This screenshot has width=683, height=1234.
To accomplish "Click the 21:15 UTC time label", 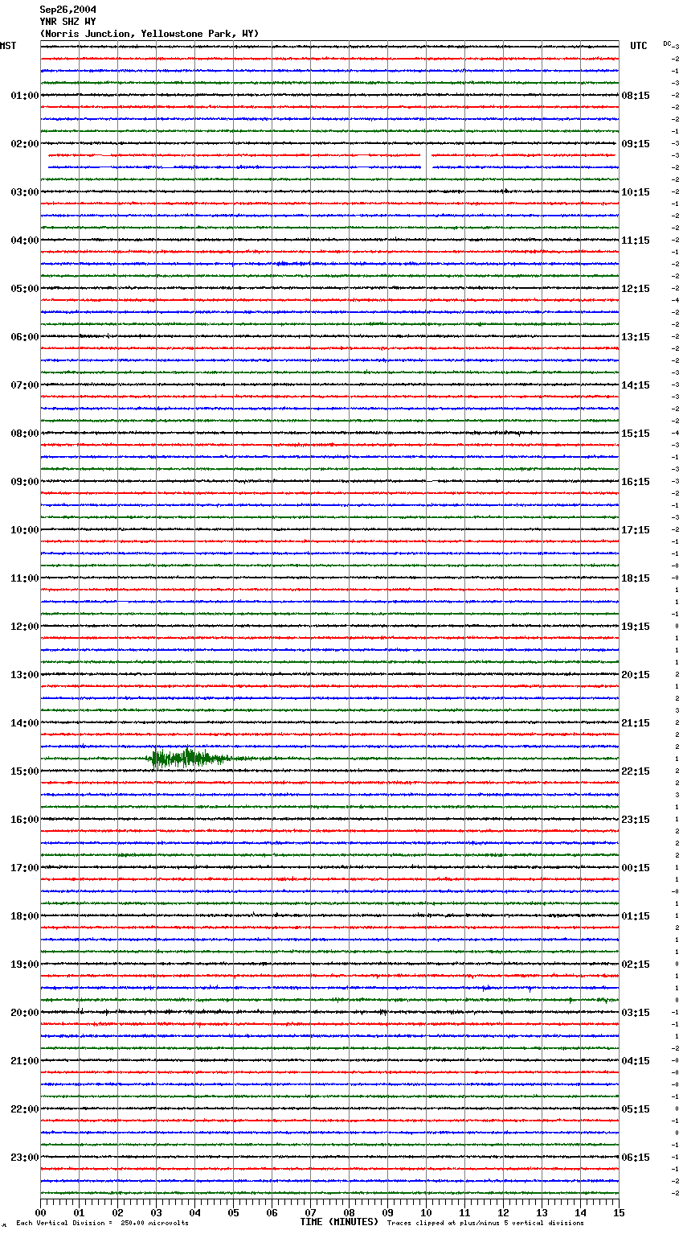I will click(636, 723).
